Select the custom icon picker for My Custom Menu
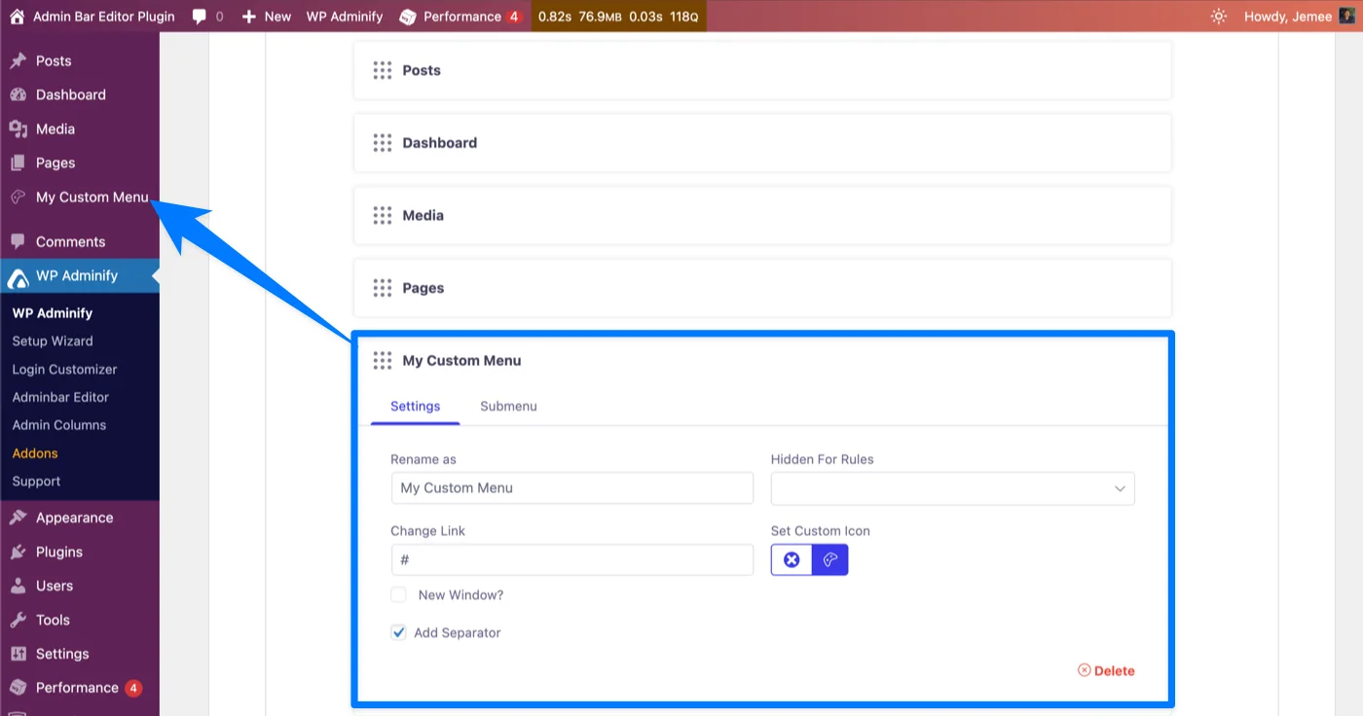1363x716 pixels. point(829,559)
